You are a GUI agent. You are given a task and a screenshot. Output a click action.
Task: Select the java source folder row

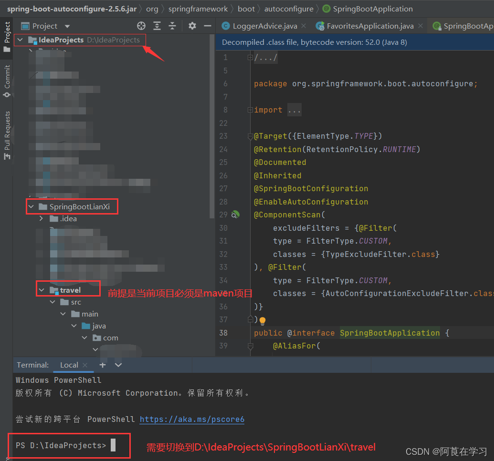(x=94, y=326)
